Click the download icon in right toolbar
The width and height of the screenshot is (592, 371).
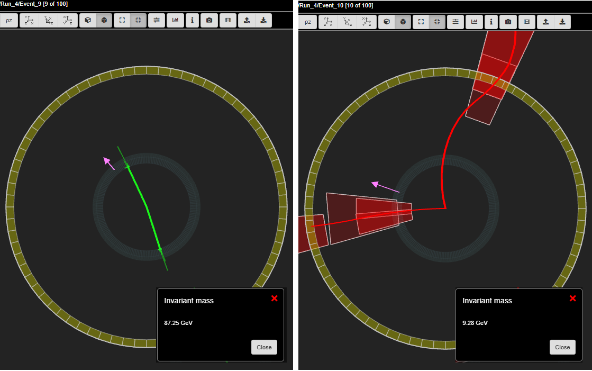pyautogui.click(x=562, y=22)
